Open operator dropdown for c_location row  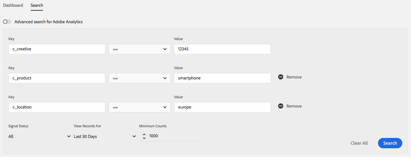pos(139,107)
